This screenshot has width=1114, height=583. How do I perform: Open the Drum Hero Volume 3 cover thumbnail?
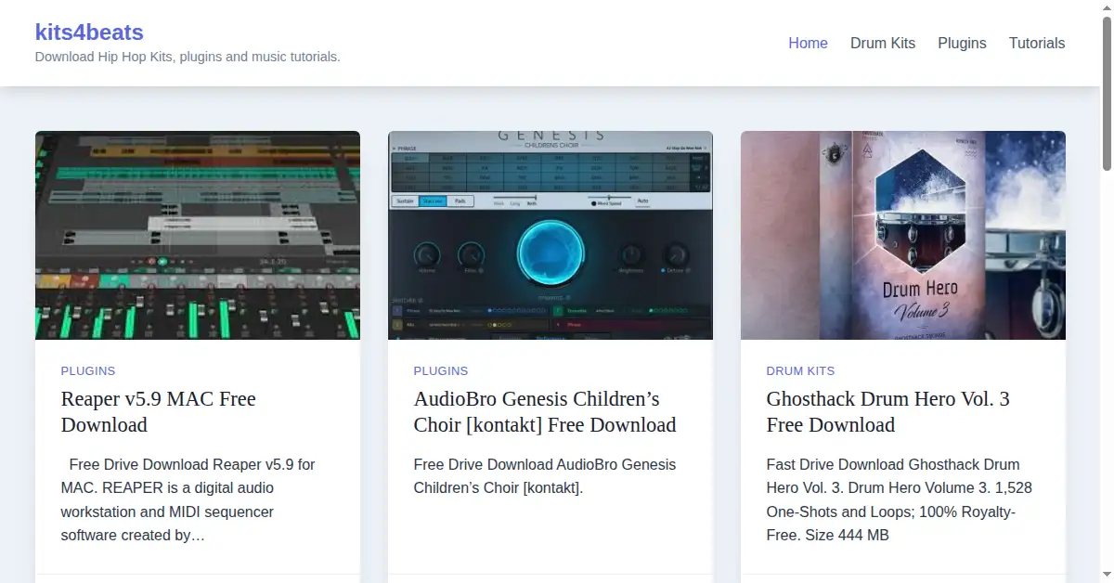[903, 235]
